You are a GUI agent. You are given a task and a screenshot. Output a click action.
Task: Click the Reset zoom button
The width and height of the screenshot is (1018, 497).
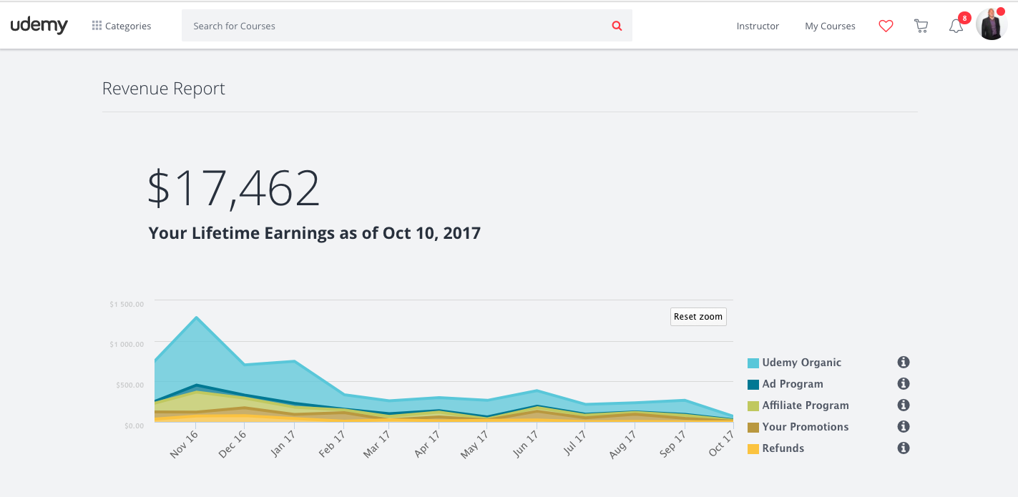698,316
